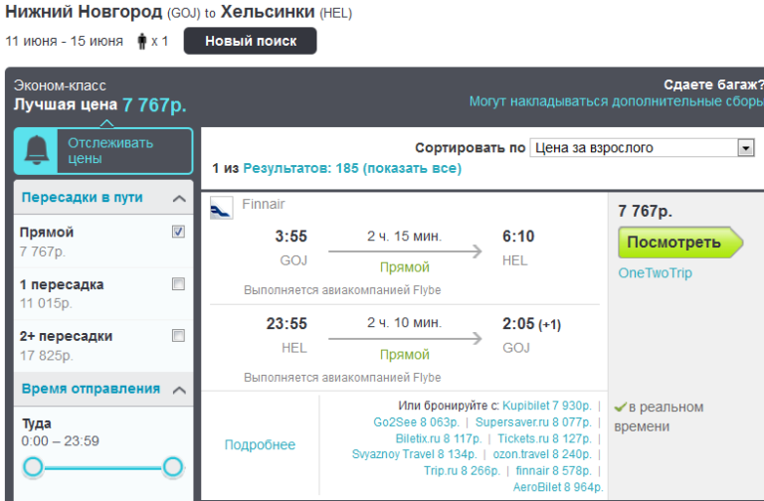Click the green real-time checkmark icon

click(x=620, y=408)
